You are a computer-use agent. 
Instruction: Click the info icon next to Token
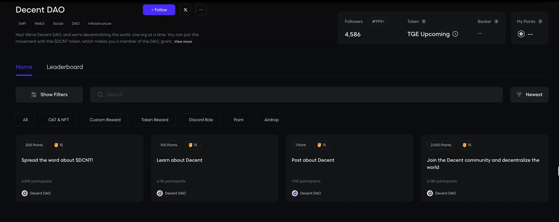tap(424, 21)
